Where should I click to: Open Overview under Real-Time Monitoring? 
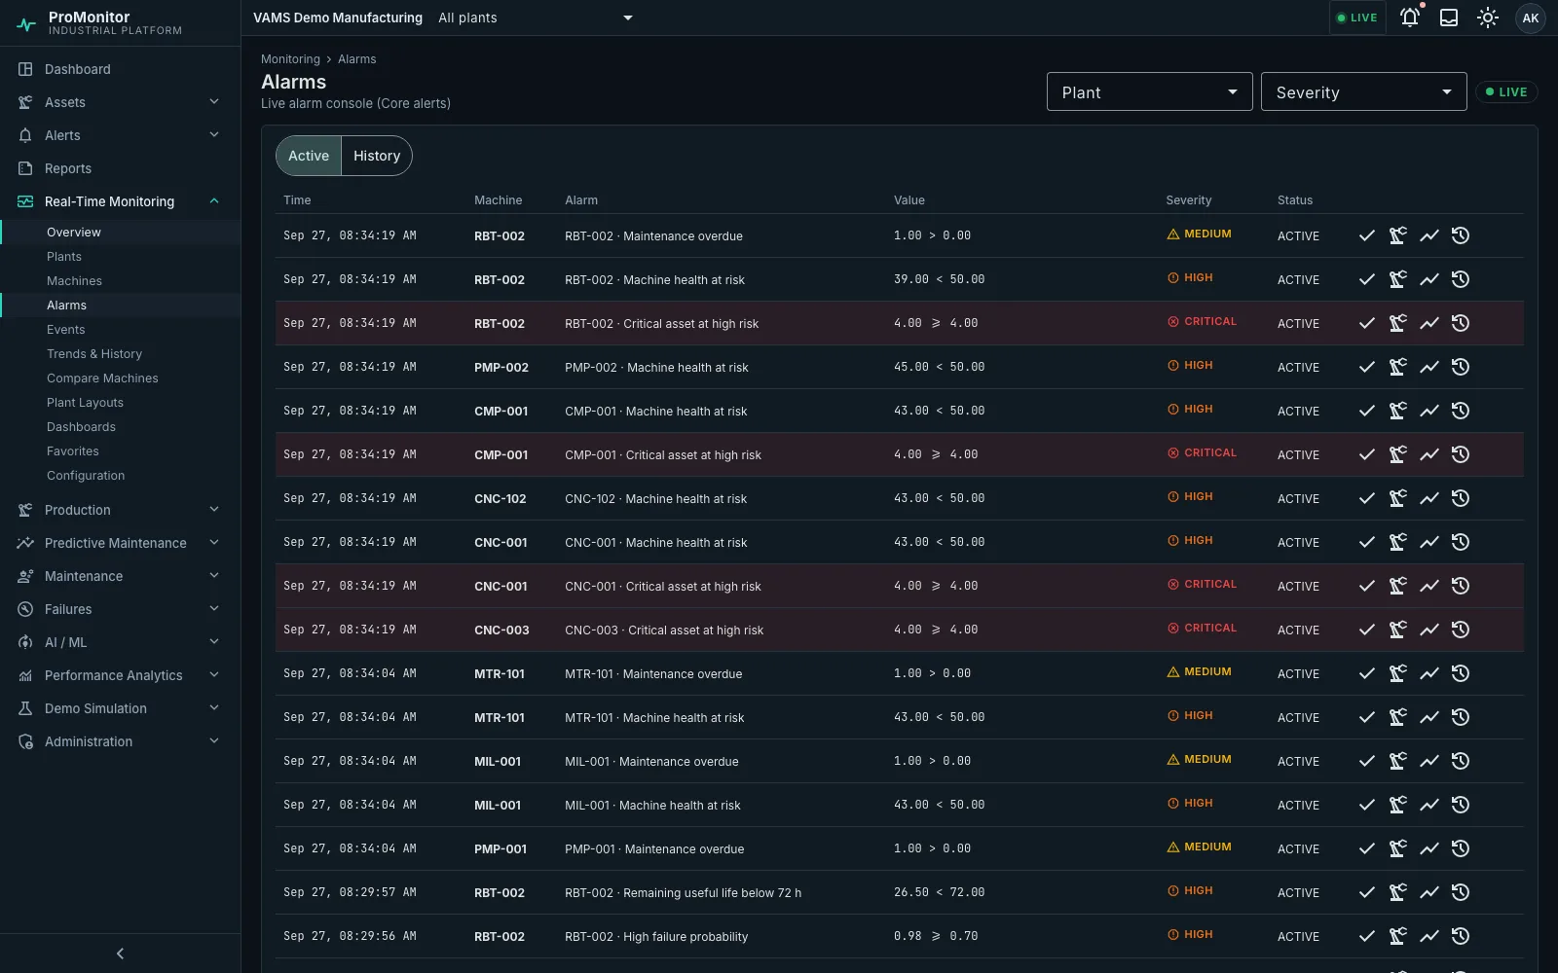(x=121, y=232)
